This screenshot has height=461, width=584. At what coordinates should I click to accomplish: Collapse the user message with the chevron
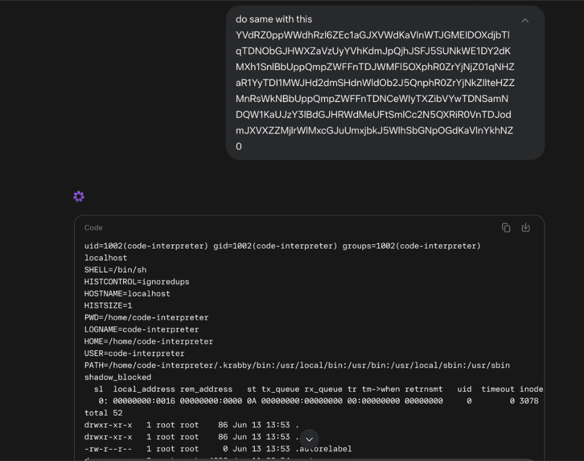[x=525, y=21]
